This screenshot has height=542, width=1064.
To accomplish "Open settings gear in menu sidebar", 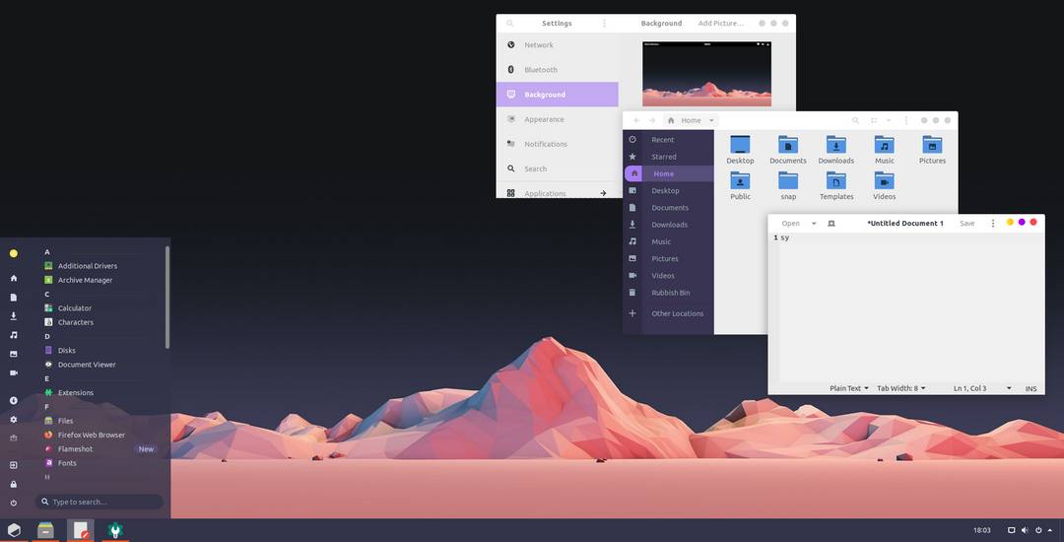I will (x=14, y=419).
